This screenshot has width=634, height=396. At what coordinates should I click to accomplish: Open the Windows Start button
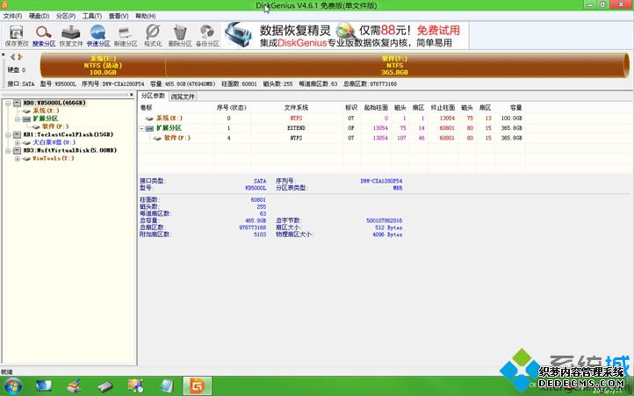13,385
